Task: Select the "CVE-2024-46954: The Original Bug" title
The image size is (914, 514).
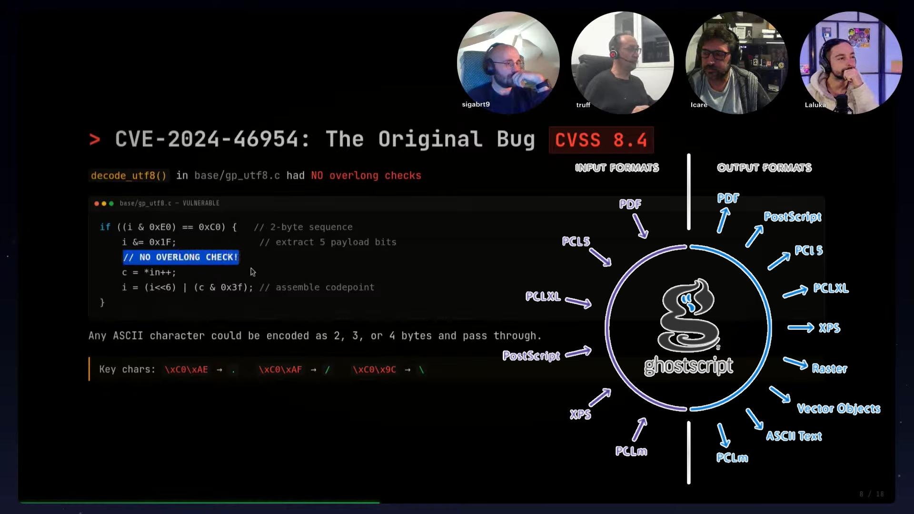Action: click(325, 139)
